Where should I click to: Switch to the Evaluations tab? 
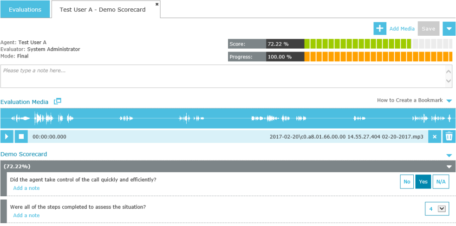(x=25, y=10)
